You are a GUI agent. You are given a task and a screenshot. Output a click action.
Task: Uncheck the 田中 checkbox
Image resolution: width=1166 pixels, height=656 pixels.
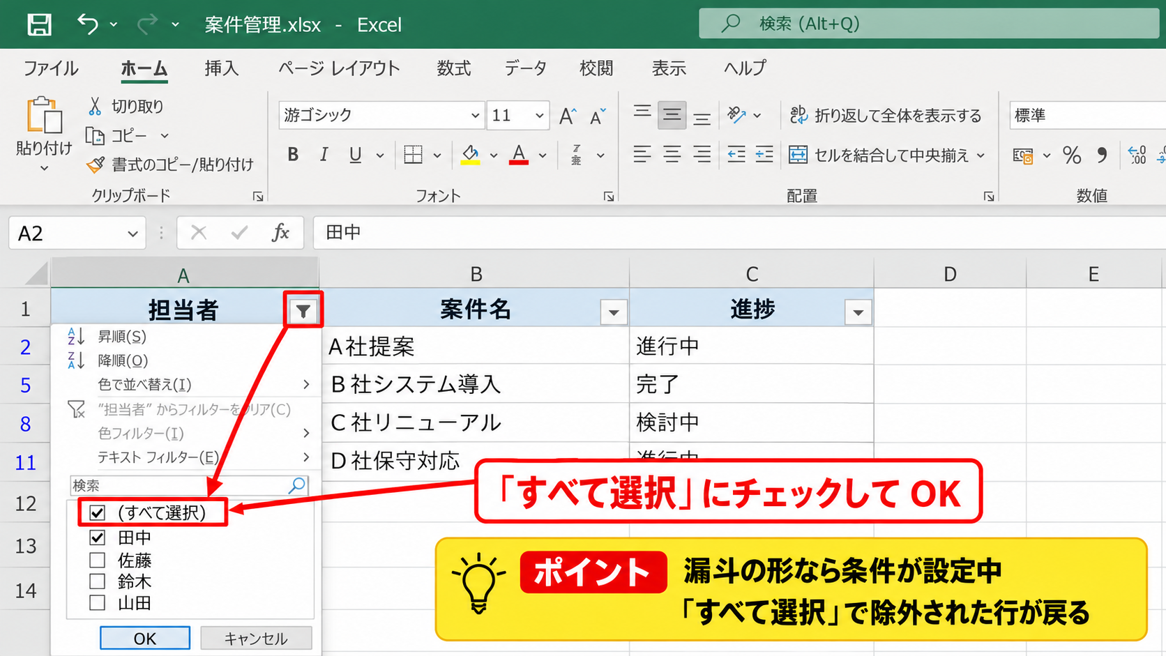97,537
